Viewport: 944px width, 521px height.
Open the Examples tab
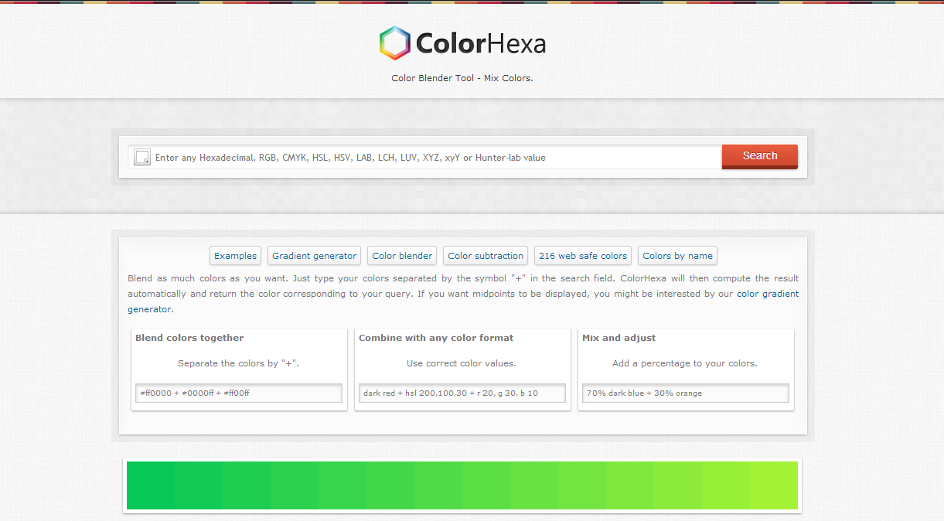tap(235, 256)
